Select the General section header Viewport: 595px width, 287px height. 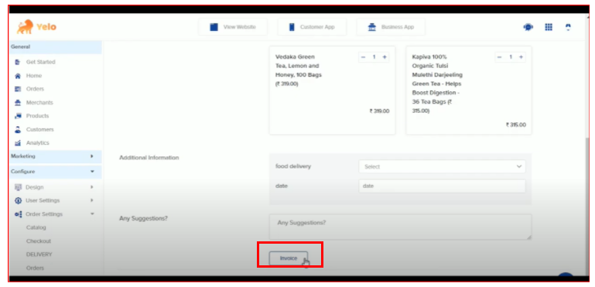56,47
